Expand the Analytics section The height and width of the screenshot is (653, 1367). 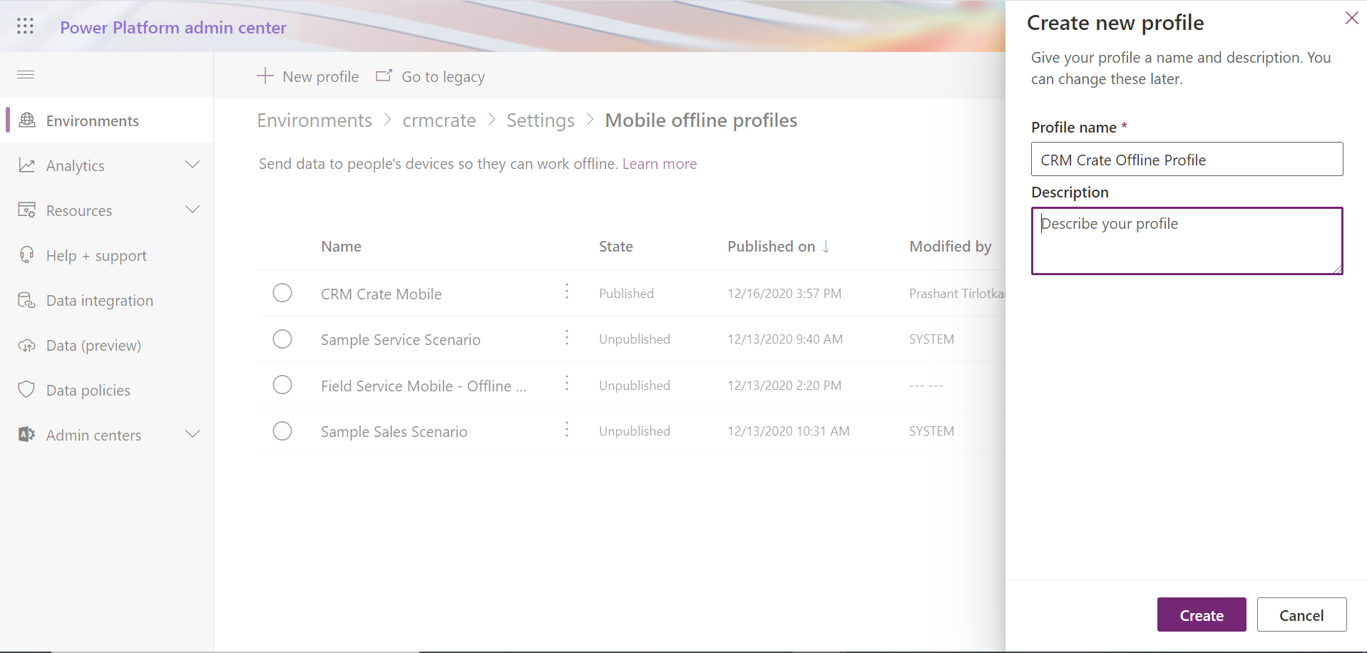tap(193, 164)
